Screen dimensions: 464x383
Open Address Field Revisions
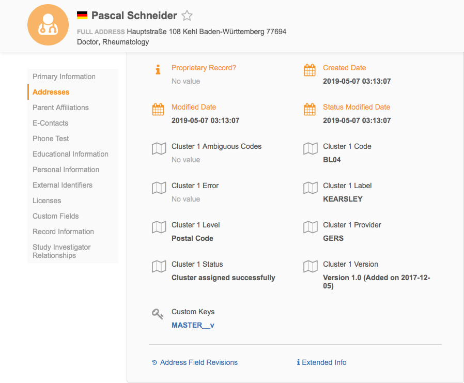(x=198, y=362)
